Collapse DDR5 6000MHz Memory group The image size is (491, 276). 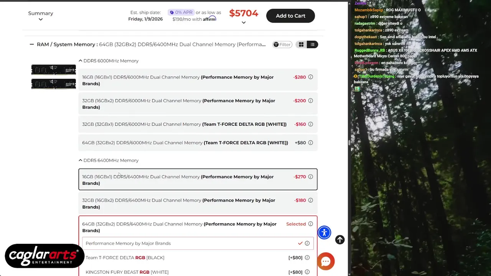[x=109, y=61]
